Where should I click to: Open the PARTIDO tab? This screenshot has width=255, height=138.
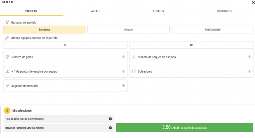pos(95,11)
